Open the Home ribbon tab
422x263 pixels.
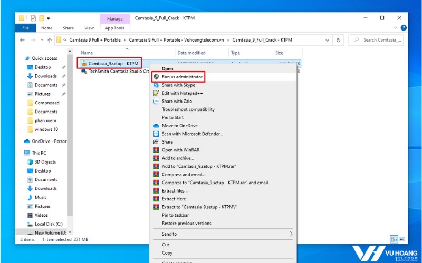(46, 28)
